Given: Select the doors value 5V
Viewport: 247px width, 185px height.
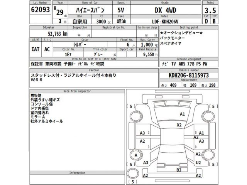Looking at the screenshot, I should [121, 10].
